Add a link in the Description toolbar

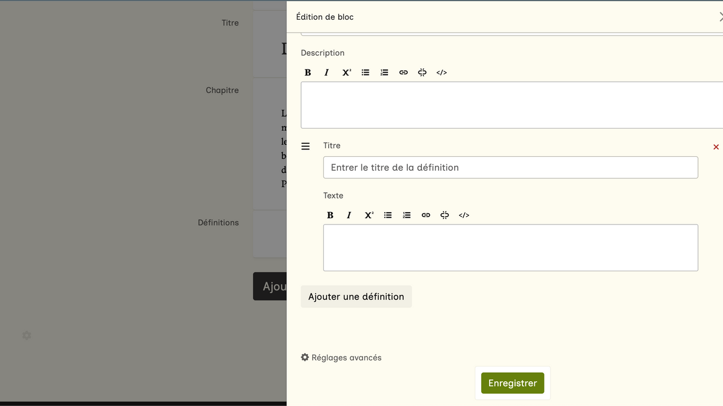tap(403, 73)
